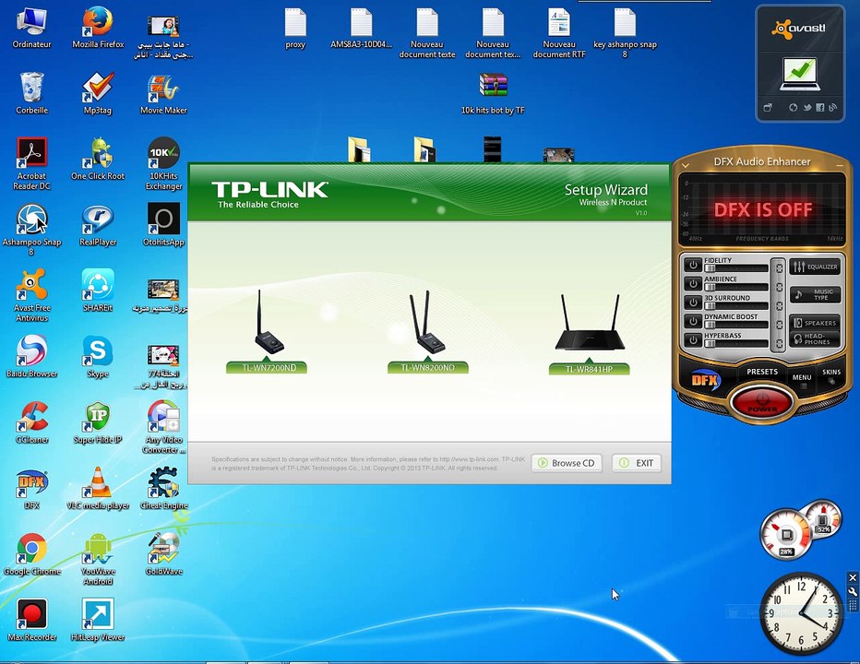Toggle the Hyperbass power button in DFX
860x664 pixels.
click(693, 340)
